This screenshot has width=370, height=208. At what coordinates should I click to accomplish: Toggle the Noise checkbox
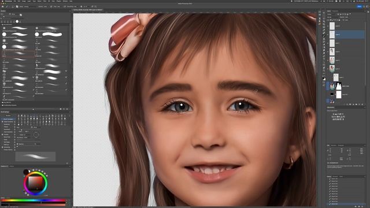(x=2, y=140)
